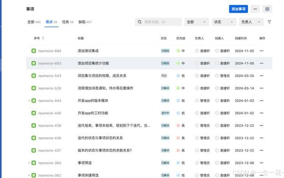Open the header more options ellipsis button
284x178 pixels.
click(255, 9)
